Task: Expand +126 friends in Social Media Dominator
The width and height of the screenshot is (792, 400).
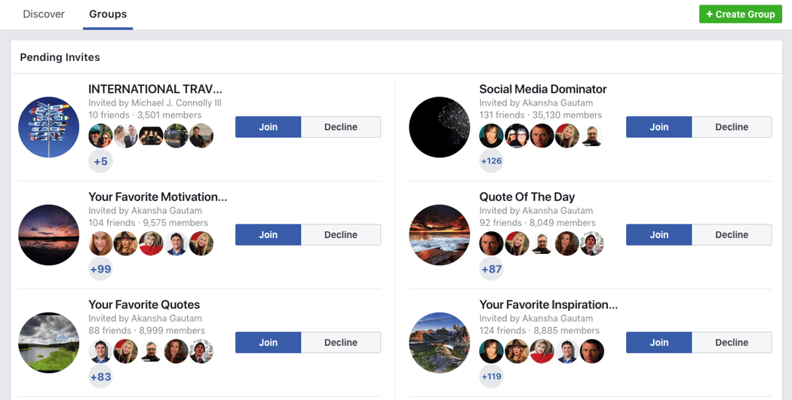Action: point(491,161)
